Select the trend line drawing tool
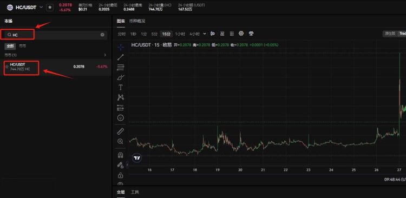Viewport: 406px width, 198px height. pos(121,57)
